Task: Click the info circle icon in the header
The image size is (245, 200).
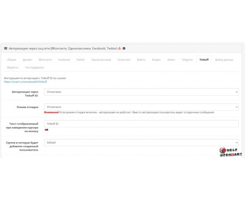Action: (x=124, y=48)
